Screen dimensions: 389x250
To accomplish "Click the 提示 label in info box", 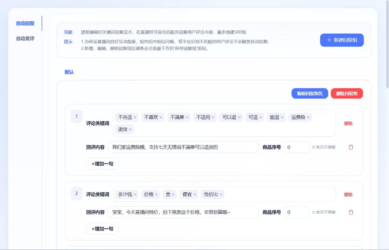I will pos(68,42).
